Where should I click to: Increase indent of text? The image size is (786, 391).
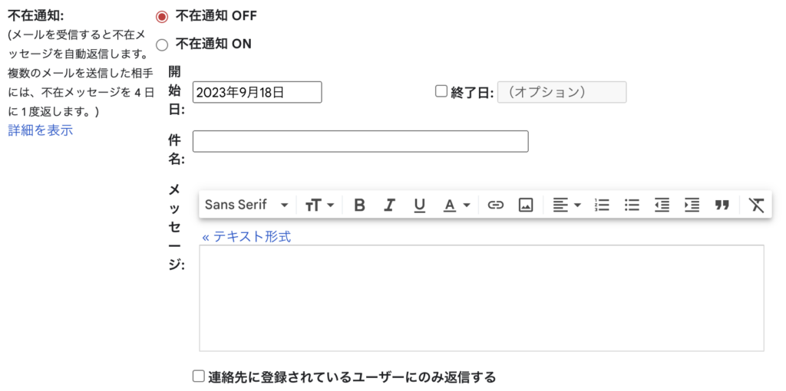692,205
